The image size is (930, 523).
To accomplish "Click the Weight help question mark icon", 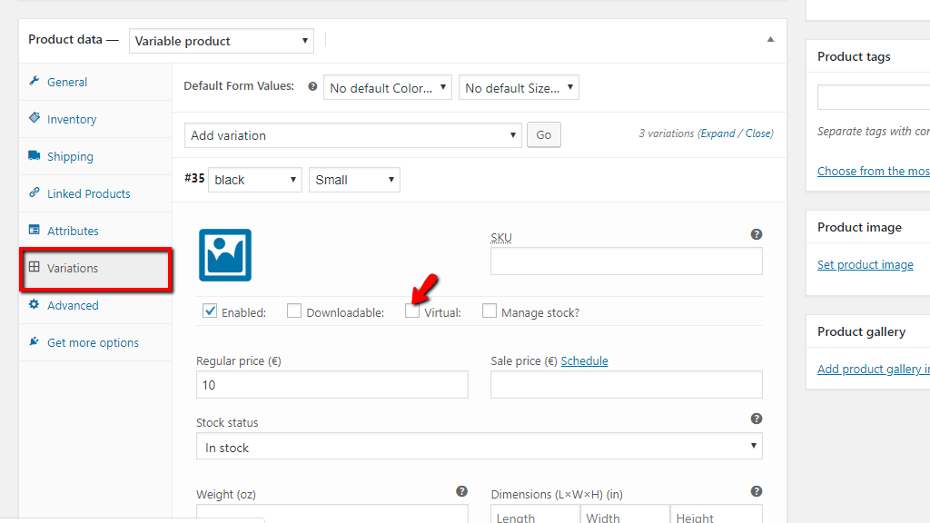I will [462, 491].
